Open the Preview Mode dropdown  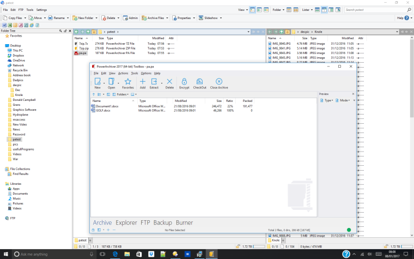343,100
